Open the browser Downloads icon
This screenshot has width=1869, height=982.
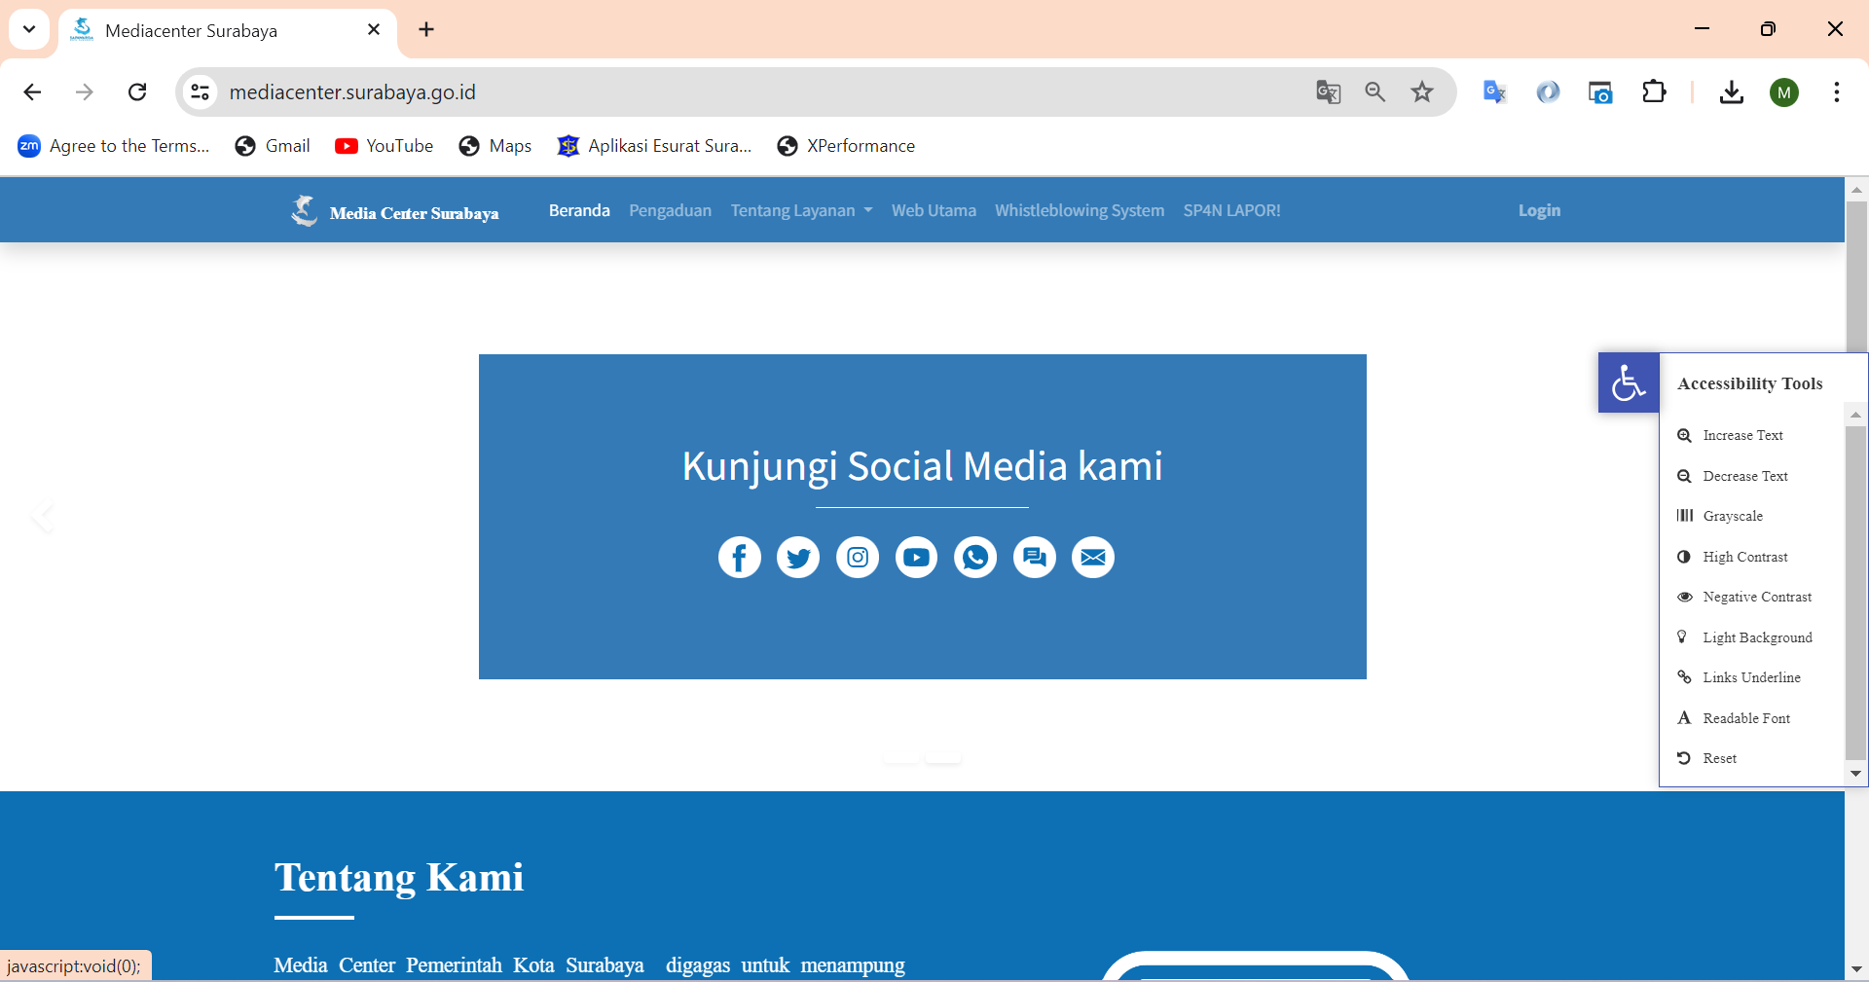click(x=1731, y=92)
